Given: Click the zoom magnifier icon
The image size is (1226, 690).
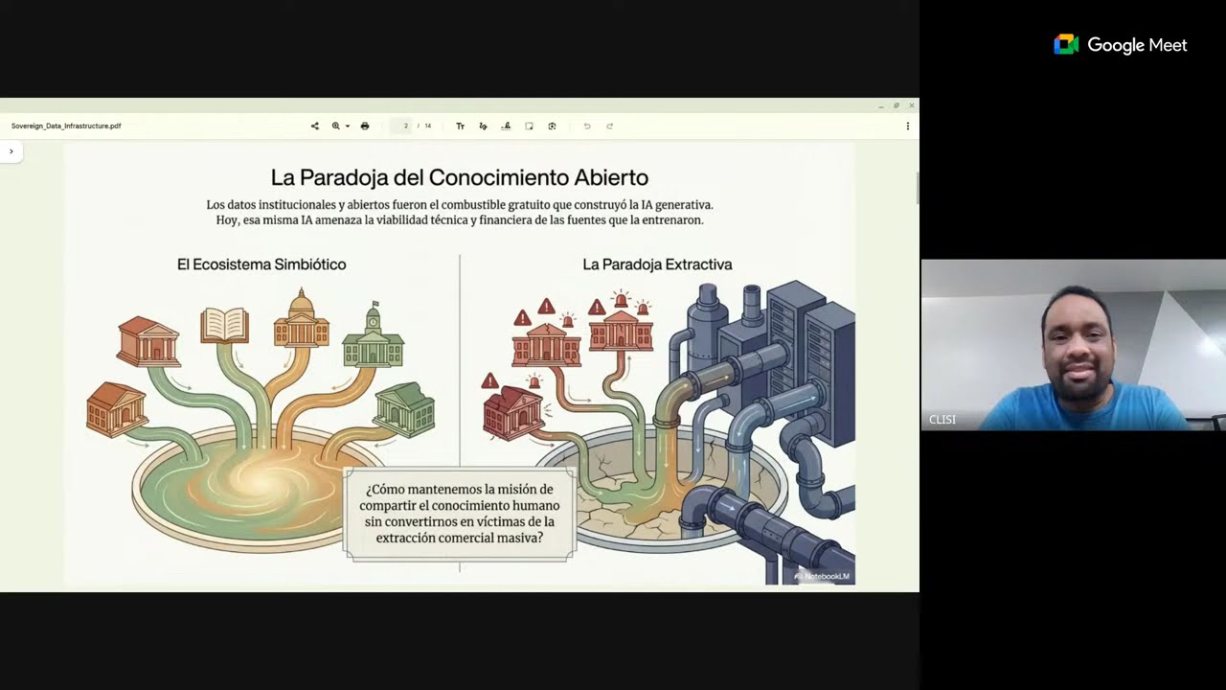Looking at the screenshot, I should (336, 126).
